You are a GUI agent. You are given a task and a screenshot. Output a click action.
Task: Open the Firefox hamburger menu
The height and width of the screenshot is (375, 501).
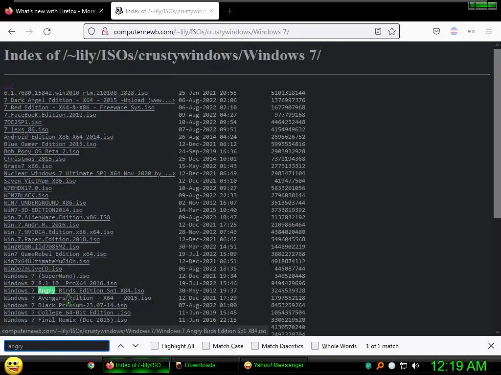(x=489, y=31)
